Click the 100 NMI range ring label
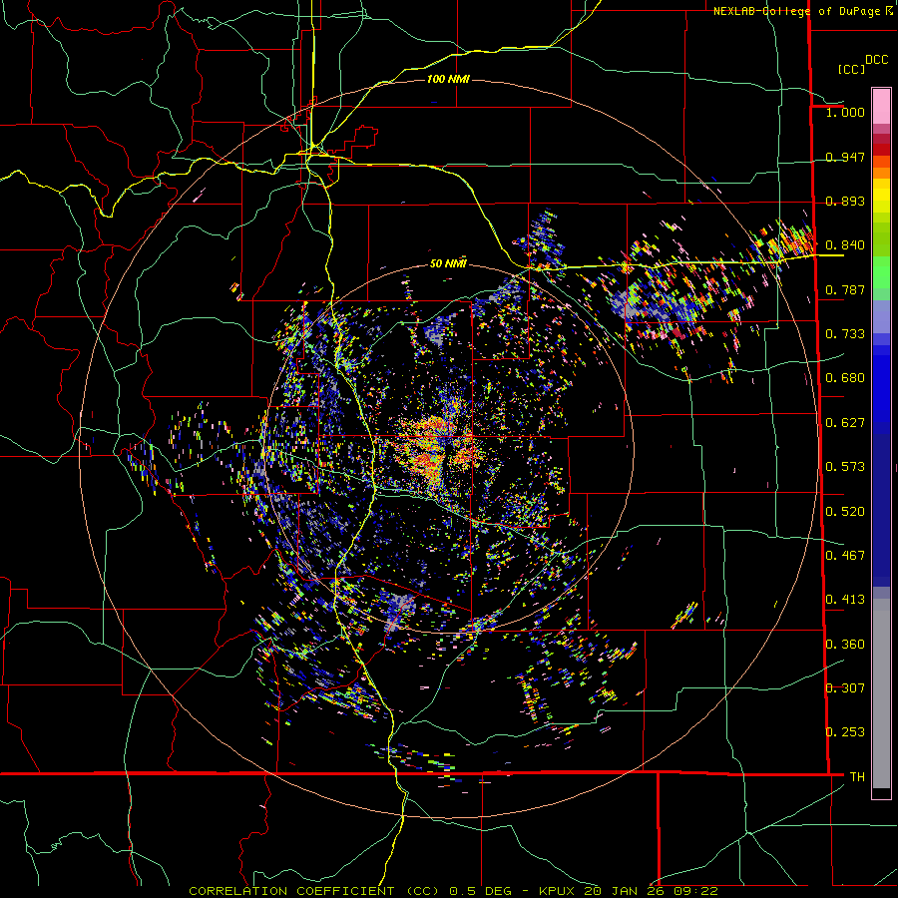898x898 pixels. [448, 79]
